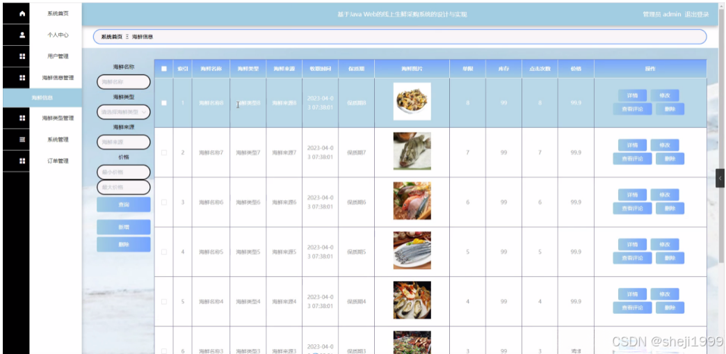This screenshot has height=354, width=726.
Task: Click the 价格 column header
Action: pos(576,69)
